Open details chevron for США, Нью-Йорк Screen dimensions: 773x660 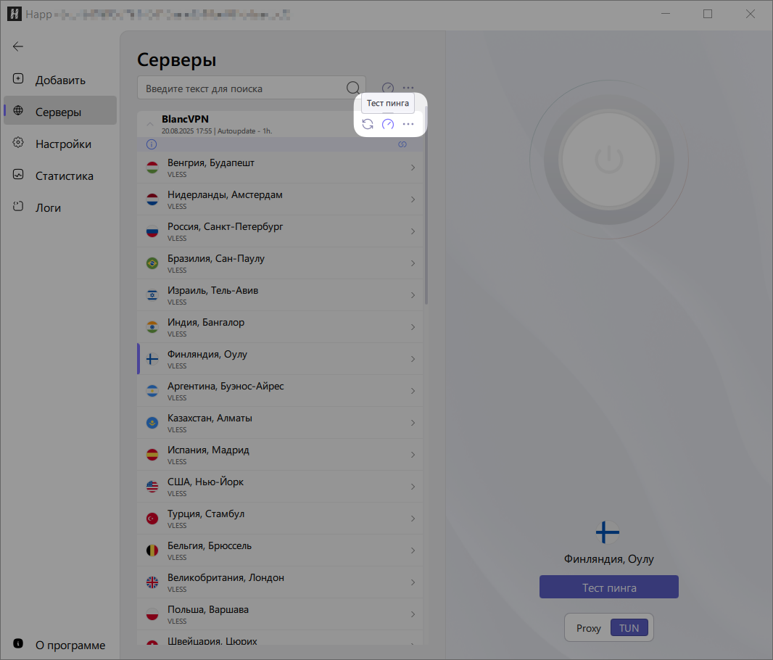[x=413, y=487]
